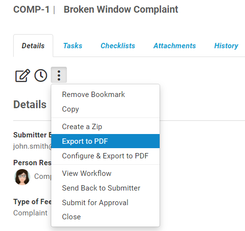Select Close in the actions menu
The width and height of the screenshot is (245, 231).
[105, 217]
